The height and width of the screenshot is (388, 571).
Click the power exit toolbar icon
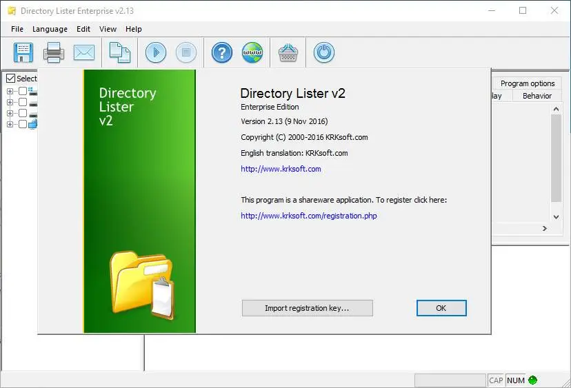pyautogui.click(x=324, y=52)
